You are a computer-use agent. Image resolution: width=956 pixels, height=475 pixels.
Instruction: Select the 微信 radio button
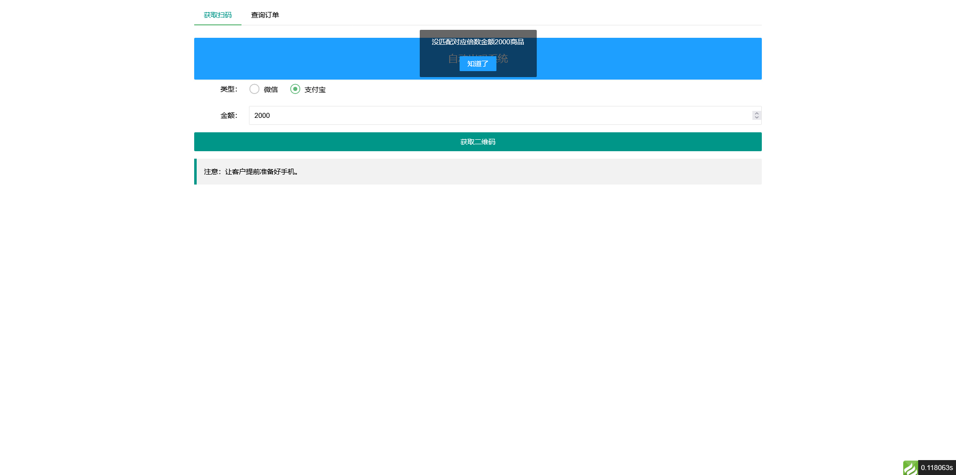(254, 89)
